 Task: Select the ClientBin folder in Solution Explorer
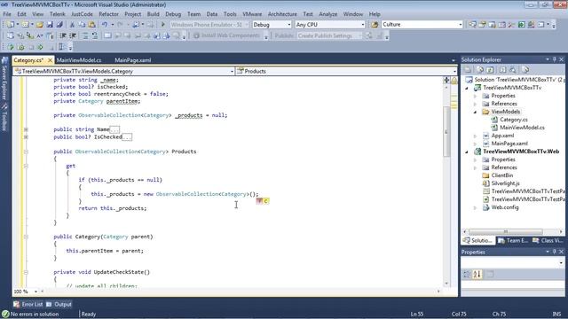pyautogui.click(x=501, y=175)
